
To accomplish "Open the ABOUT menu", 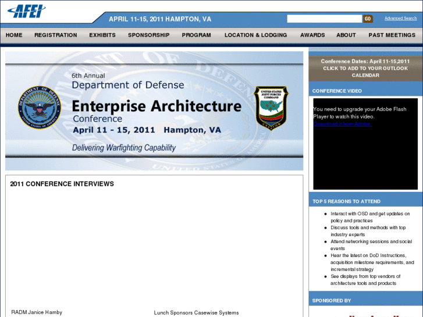I will 346,35.
